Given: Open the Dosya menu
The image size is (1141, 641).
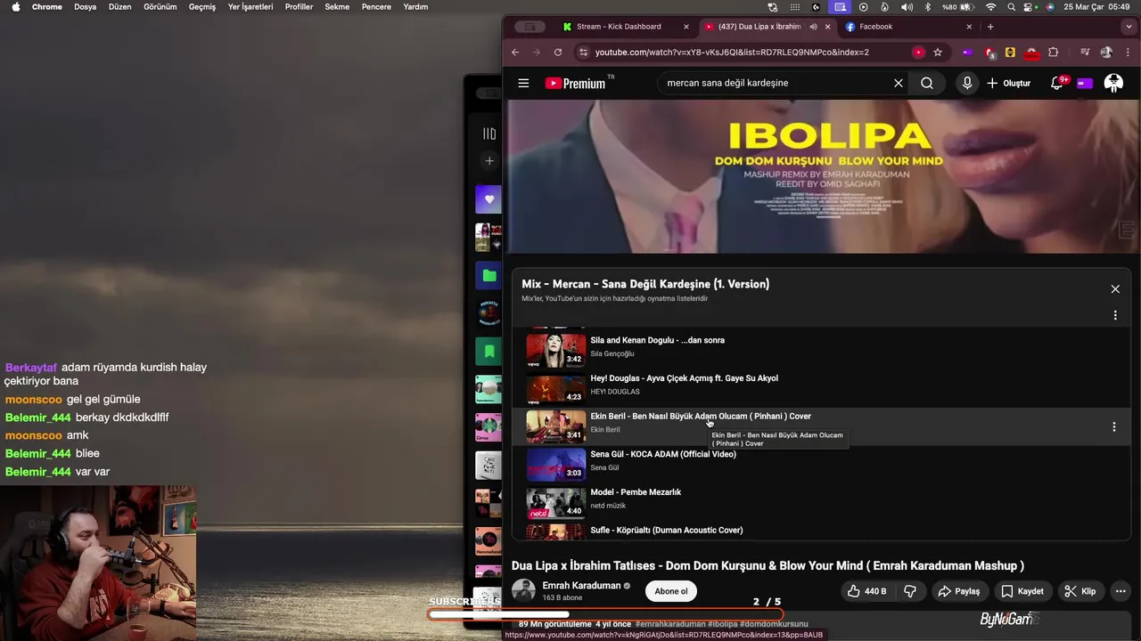Looking at the screenshot, I should tap(85, 7).
